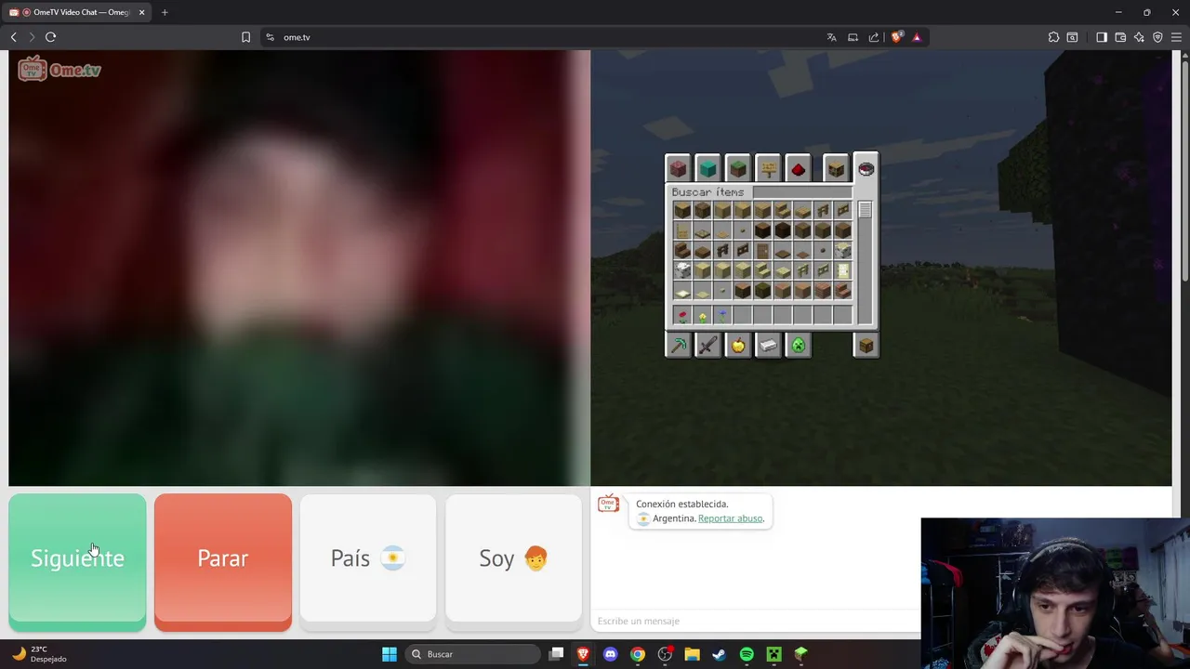Select the iron ingot materials tab

768,346
